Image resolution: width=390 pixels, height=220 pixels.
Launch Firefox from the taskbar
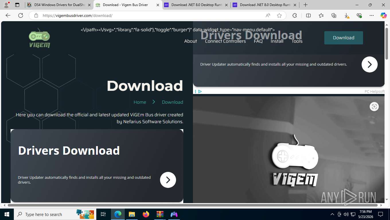(146, 214)
